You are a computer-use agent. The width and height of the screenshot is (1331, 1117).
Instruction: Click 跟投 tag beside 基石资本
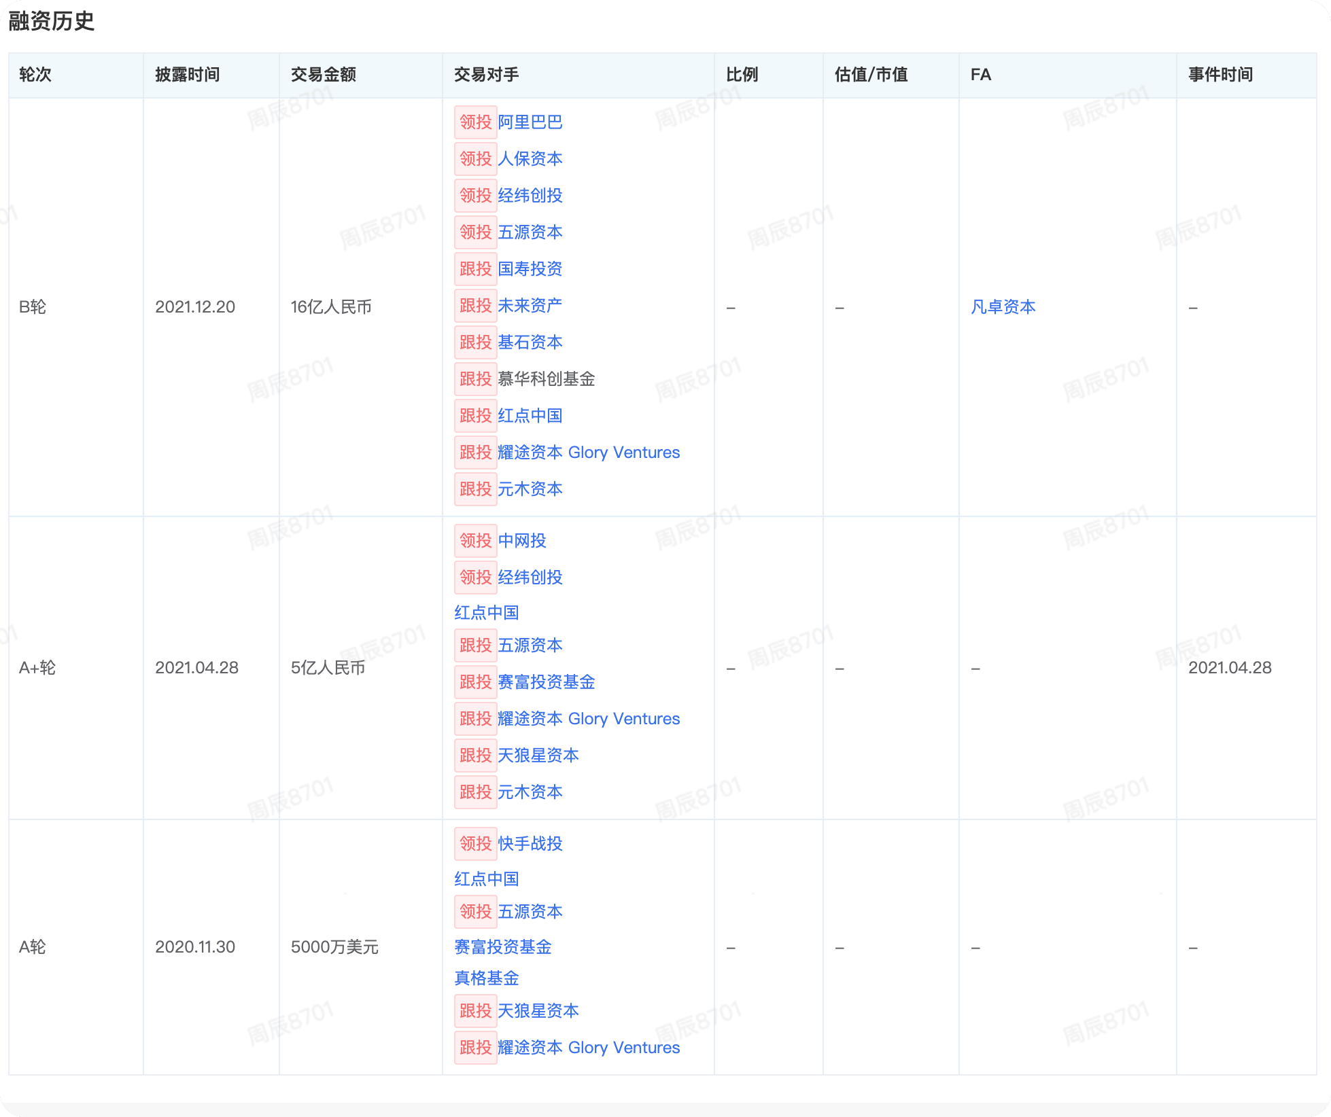[476, 342]
